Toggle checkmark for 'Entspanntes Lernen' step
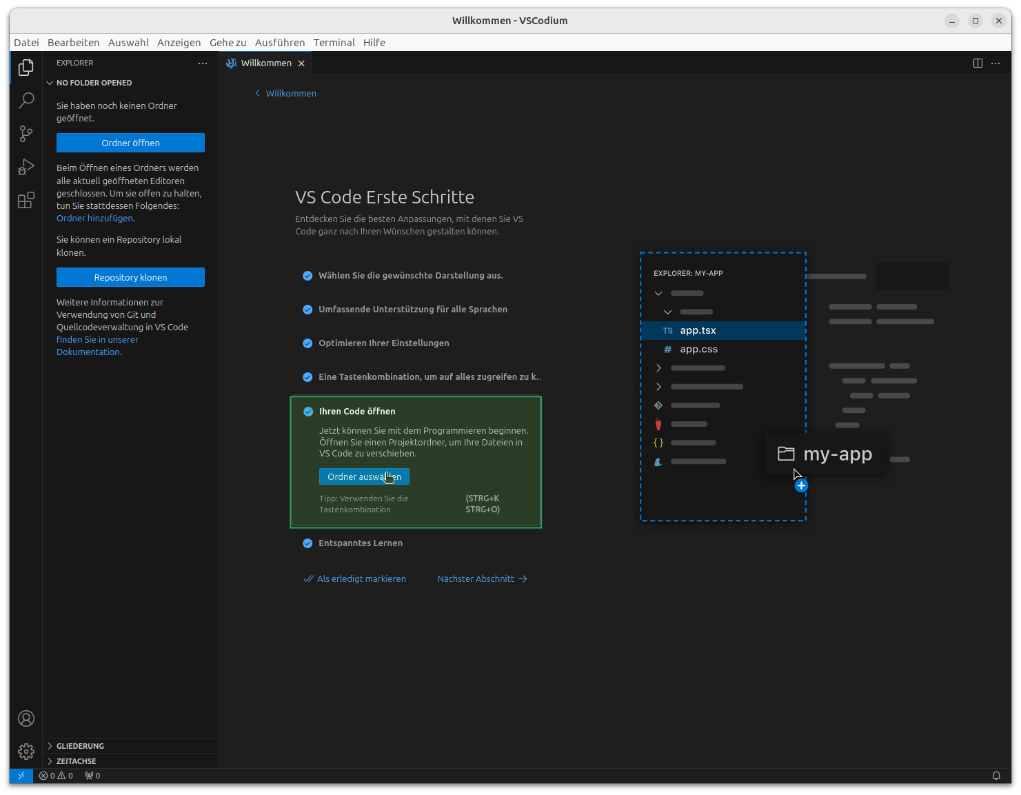Viewport: 1021px width, 795px height. point(307,543)
